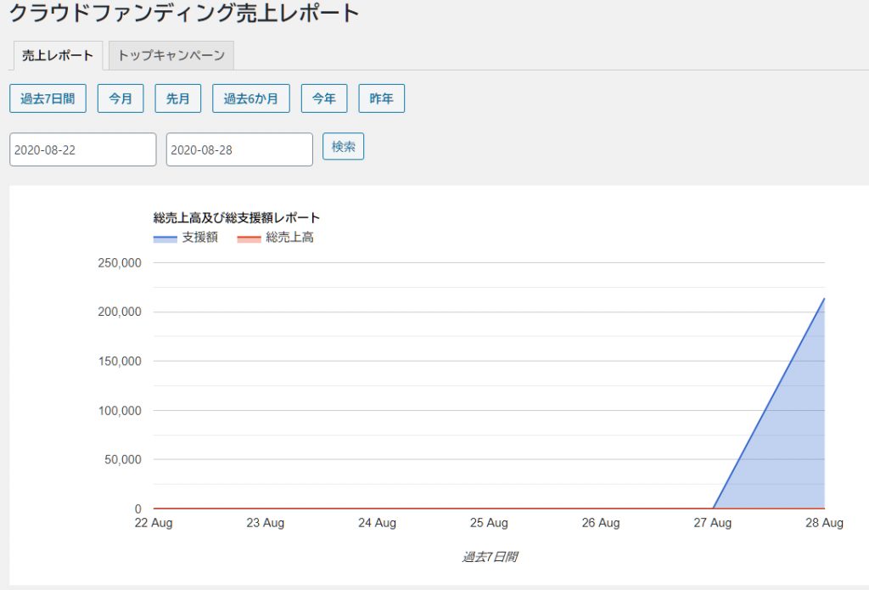This screenshot has width=869, height=590.
Task: Click the 200,000 y-axis label
Action: [x=120, y=312]
